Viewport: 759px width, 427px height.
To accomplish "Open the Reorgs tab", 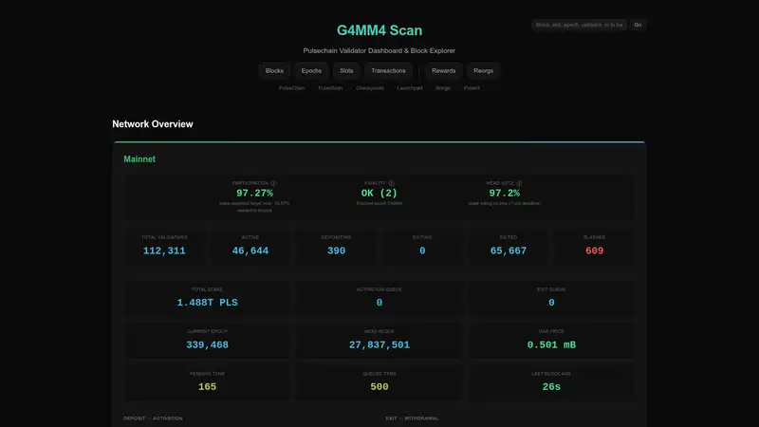I will [483, 70].
